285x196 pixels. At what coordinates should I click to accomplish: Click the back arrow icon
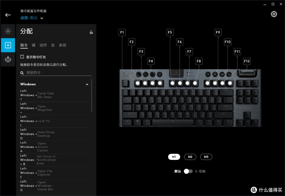8,15
